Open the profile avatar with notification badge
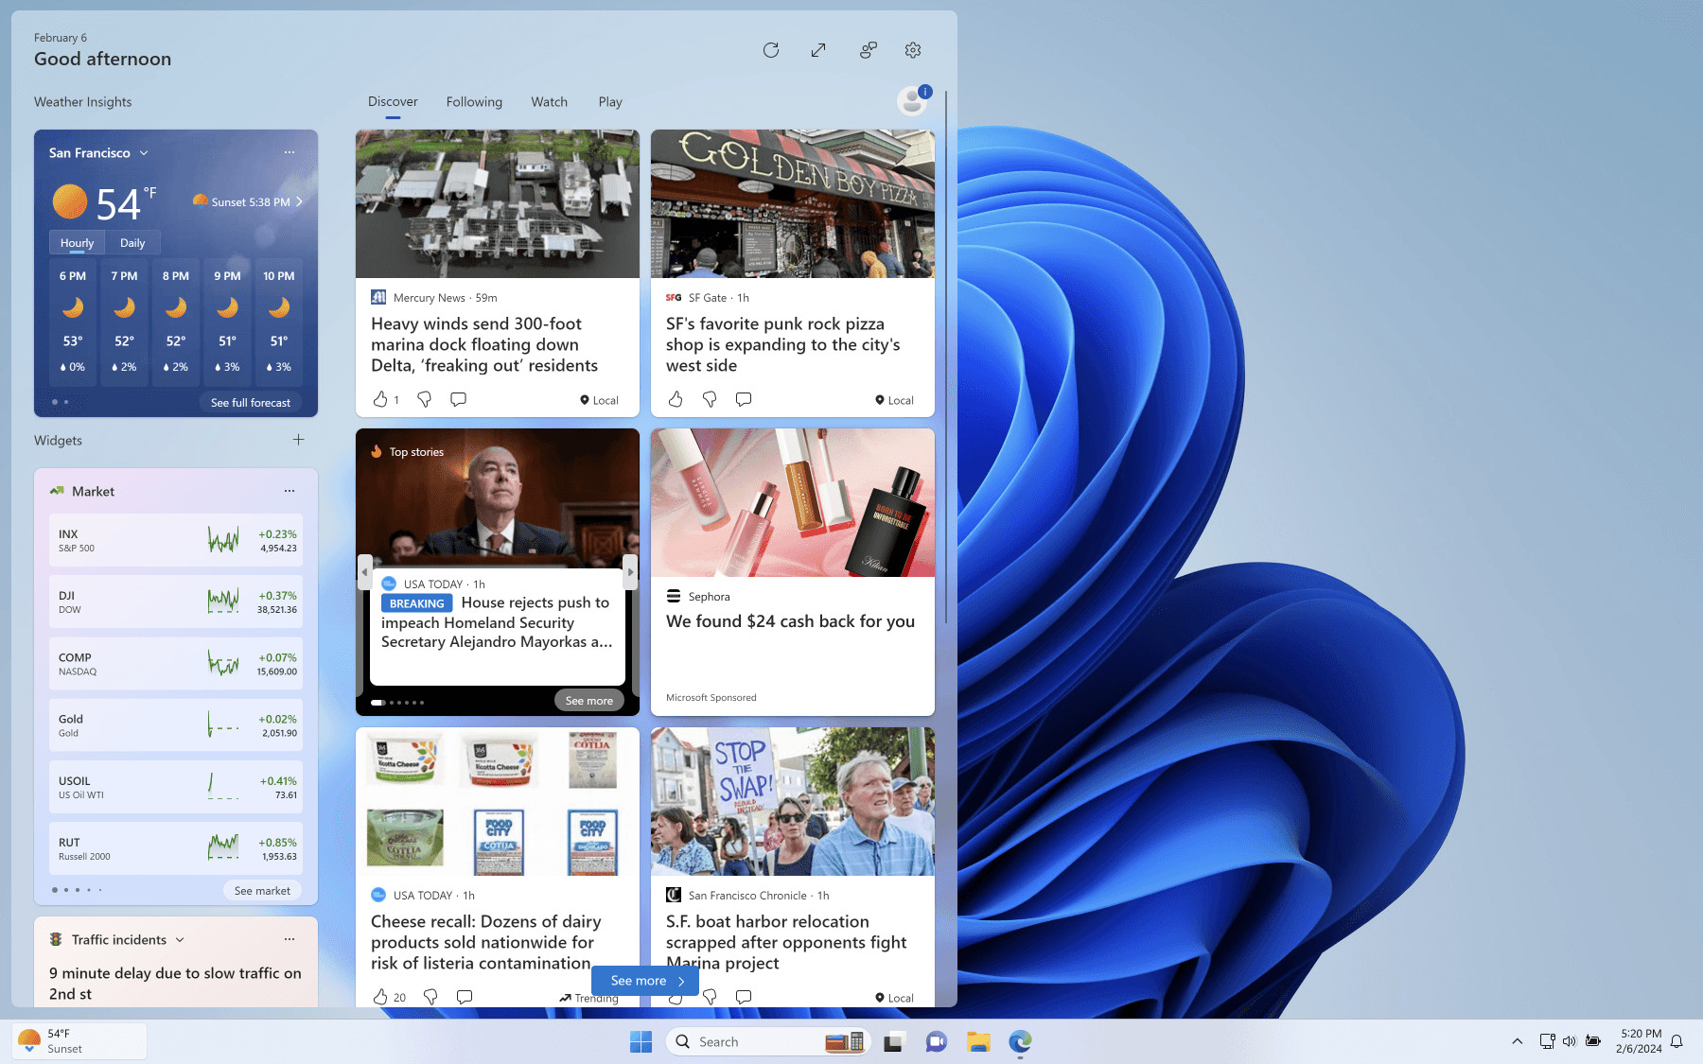The height and width of the screenshot is (1064, 1703). (913, 100)
